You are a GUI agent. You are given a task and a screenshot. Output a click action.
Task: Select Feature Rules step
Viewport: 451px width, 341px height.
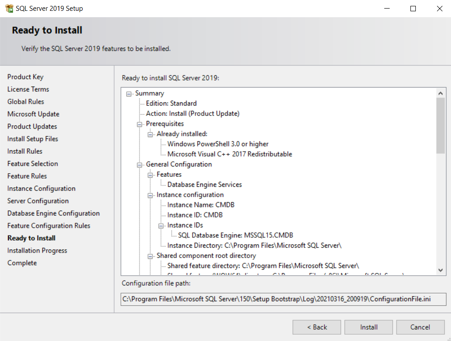[27, 176]
